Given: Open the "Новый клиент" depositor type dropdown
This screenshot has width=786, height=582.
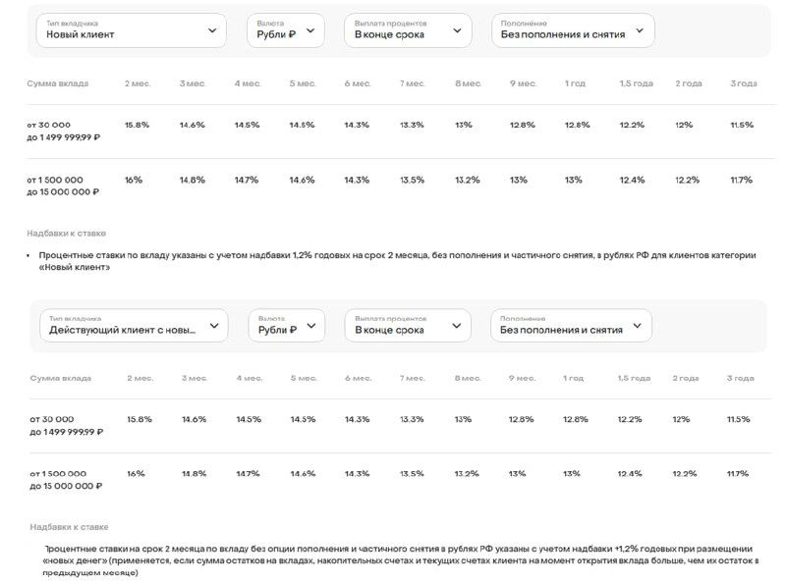Looking at the screenshot, I should [x=132, y=30].
